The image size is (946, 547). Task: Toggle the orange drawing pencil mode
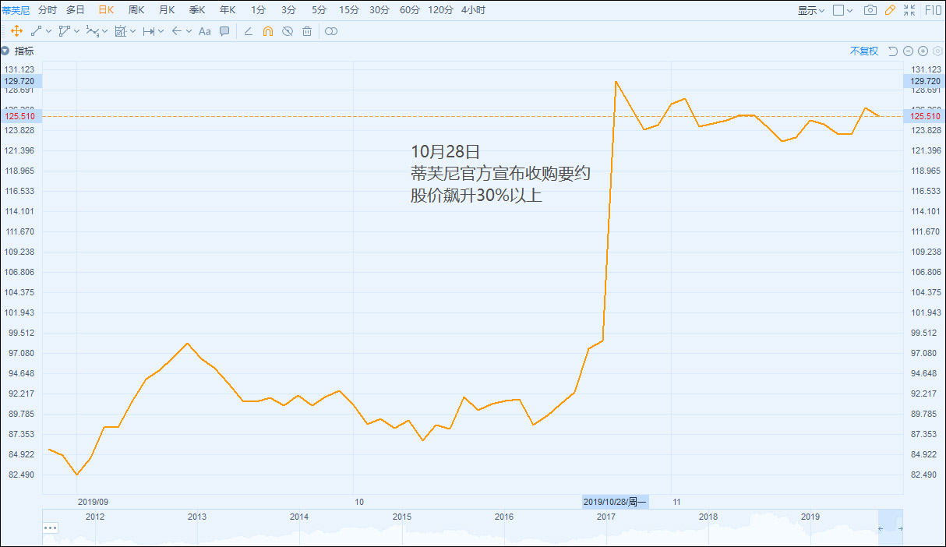pyautogui.click(x=890, y=10)
